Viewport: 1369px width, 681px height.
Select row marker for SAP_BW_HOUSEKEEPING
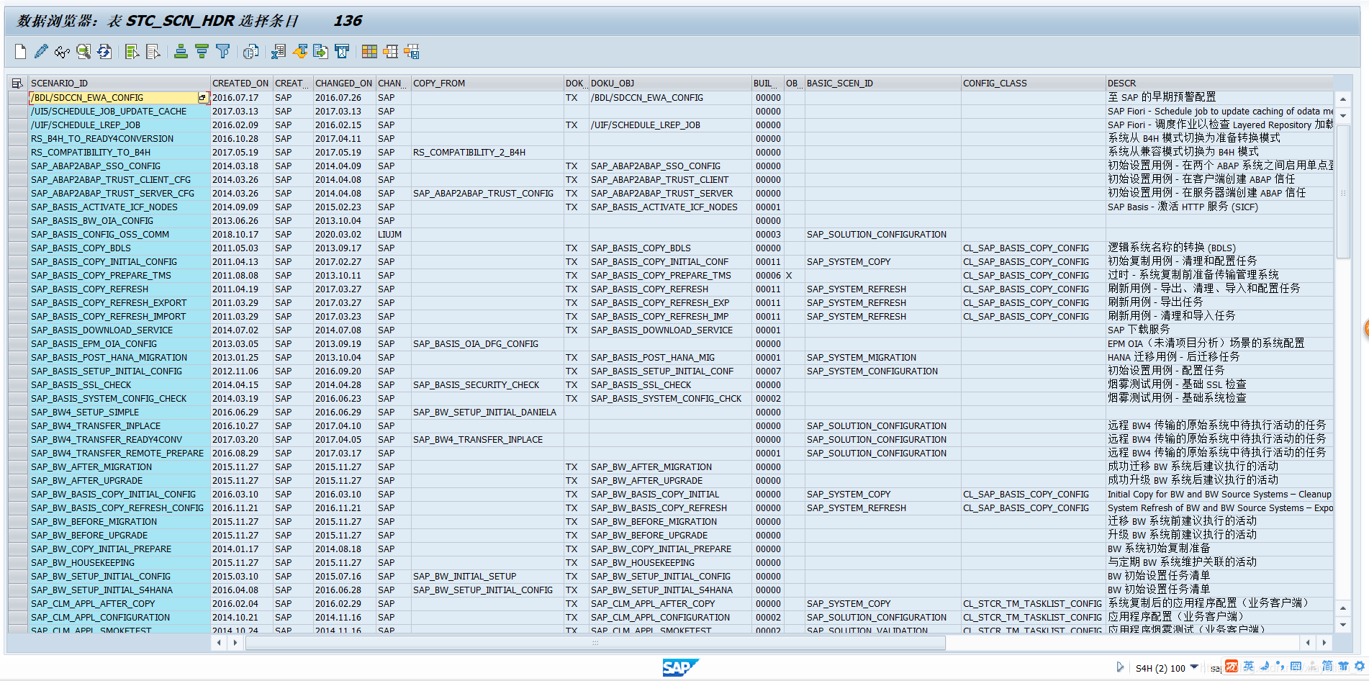click(x=18, y=563)
